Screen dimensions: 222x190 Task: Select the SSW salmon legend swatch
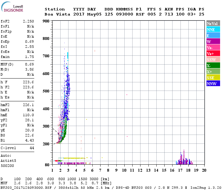coord(213,60)
